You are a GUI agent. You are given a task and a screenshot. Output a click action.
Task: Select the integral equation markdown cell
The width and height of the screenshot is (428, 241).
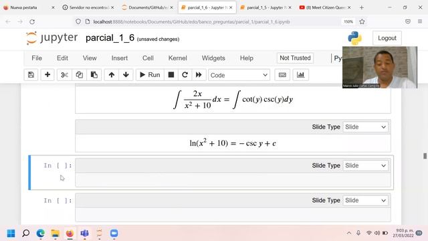coord(233,100)
